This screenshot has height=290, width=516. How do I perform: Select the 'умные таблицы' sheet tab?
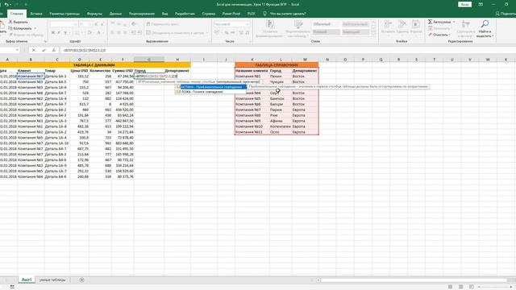(52, 280)
